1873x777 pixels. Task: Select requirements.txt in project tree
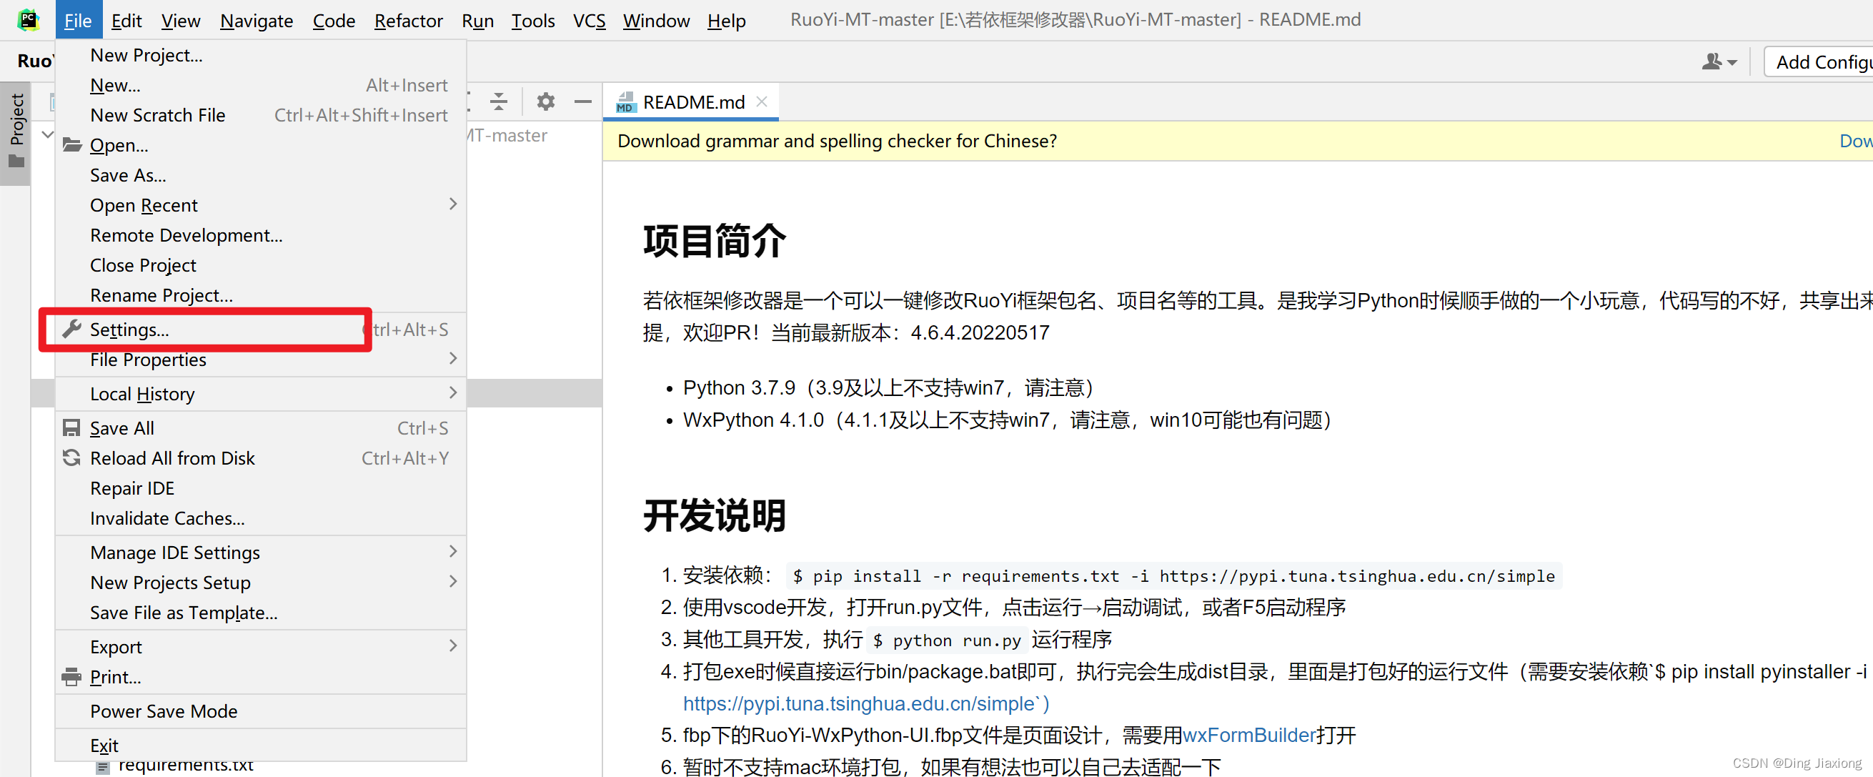click(x=185, y=766)
